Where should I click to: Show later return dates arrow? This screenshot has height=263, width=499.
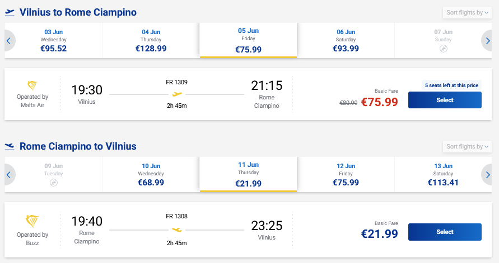[x=489, y=174]
